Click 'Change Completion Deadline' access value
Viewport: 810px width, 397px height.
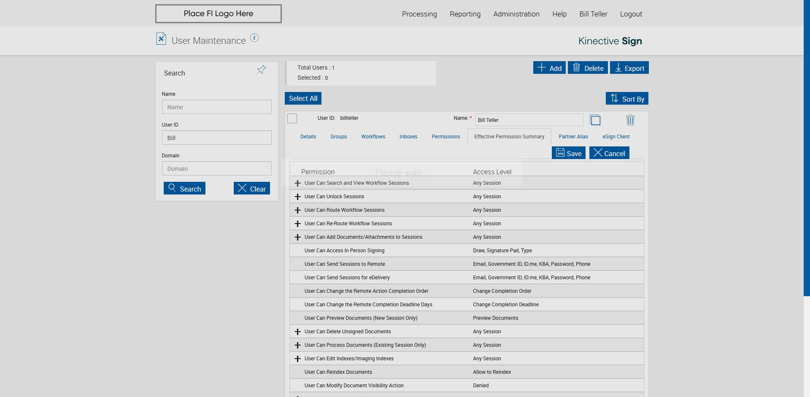[506, 305]
